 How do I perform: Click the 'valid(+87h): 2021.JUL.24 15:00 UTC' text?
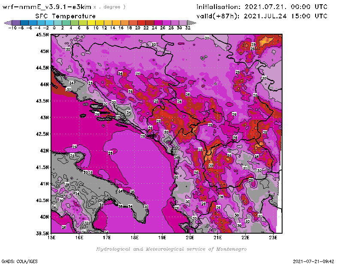coord(262,16)
